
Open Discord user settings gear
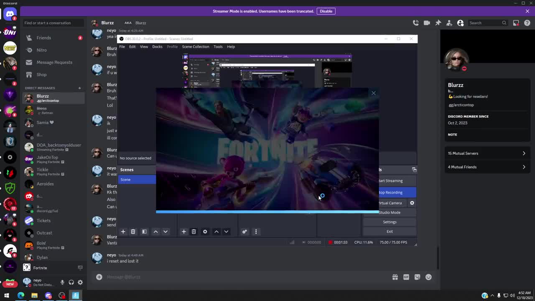pos(80,283)
